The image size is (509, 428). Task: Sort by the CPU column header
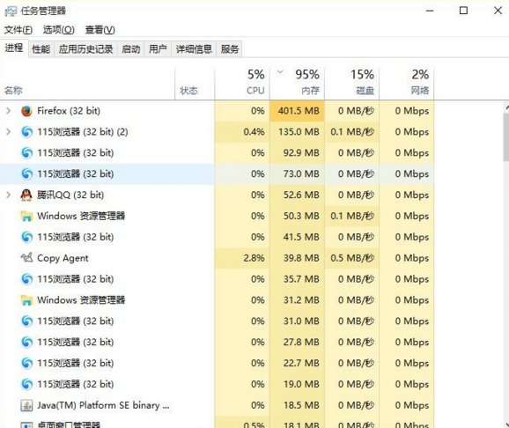click(242, 83)
